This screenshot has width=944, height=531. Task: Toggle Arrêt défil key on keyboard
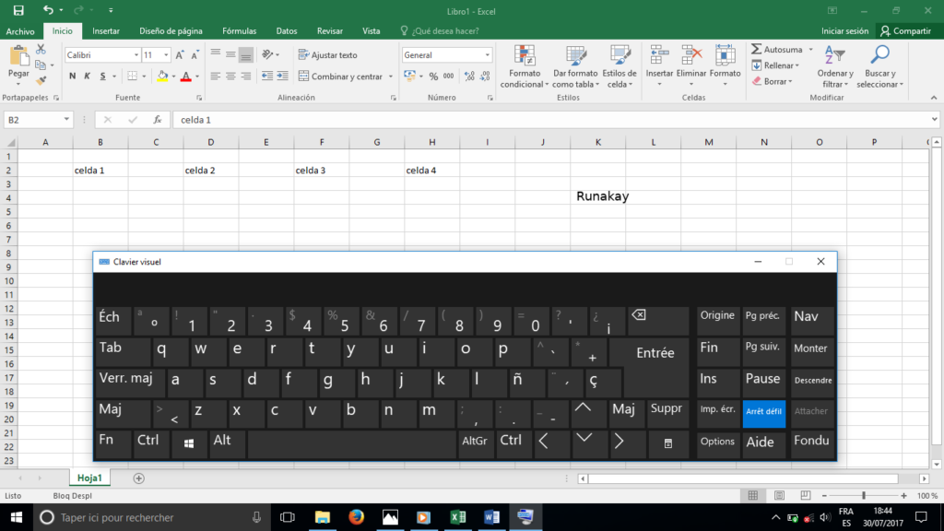pyautogui.click(x=764, y=411)
